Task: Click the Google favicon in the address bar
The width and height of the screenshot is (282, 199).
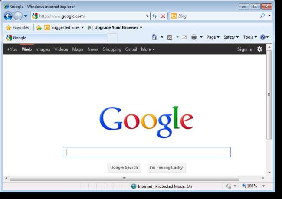Action: point(35,16)
